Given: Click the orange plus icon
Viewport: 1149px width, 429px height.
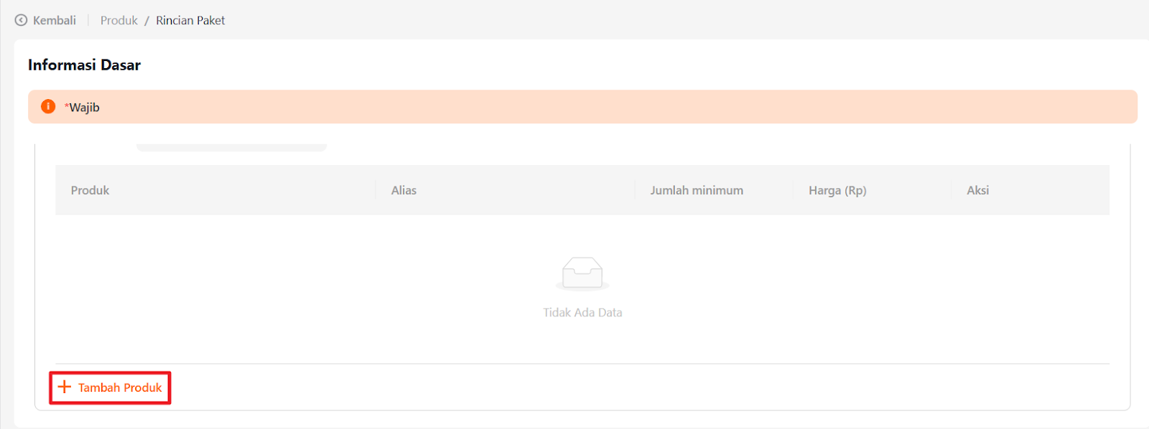Looking at the screenshot, I should point(65,387).
